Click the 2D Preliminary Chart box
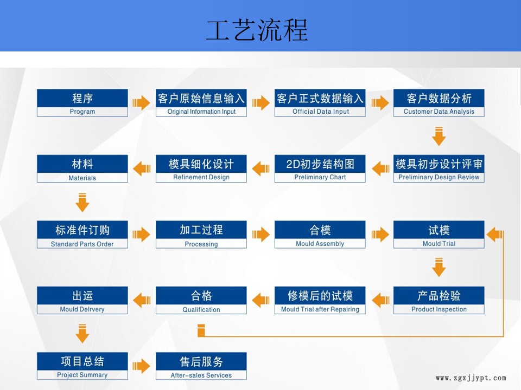This screenshot has height=390, width=521. click(320, 168)
